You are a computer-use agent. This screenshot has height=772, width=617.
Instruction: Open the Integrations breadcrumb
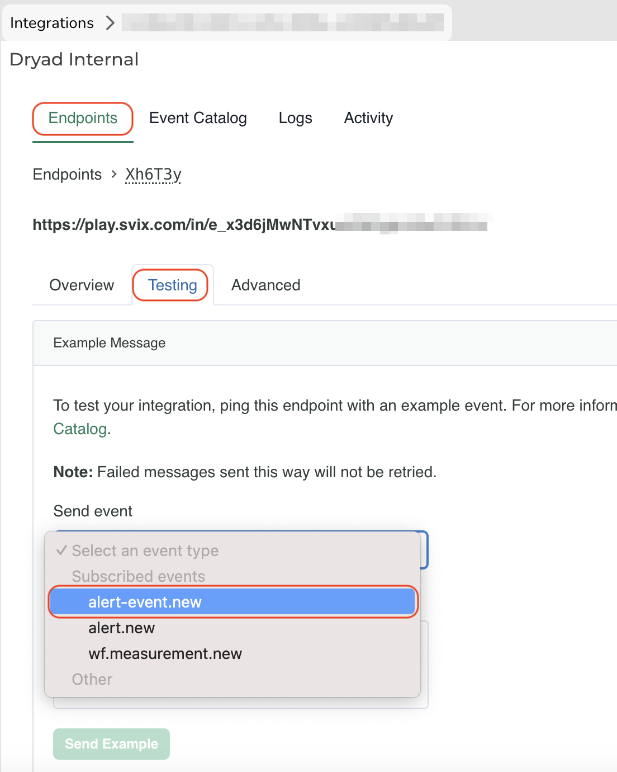[52, 23]
